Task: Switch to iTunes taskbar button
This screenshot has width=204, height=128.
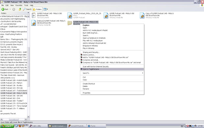Action: coord(96,126)
